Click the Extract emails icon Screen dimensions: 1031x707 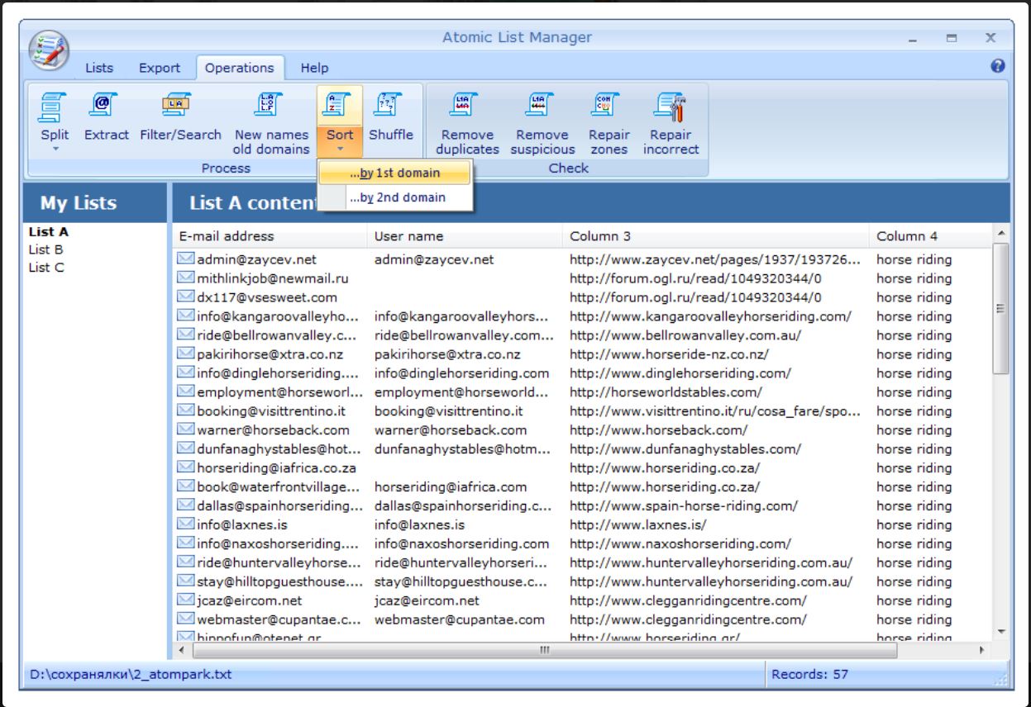coord(103,105)
